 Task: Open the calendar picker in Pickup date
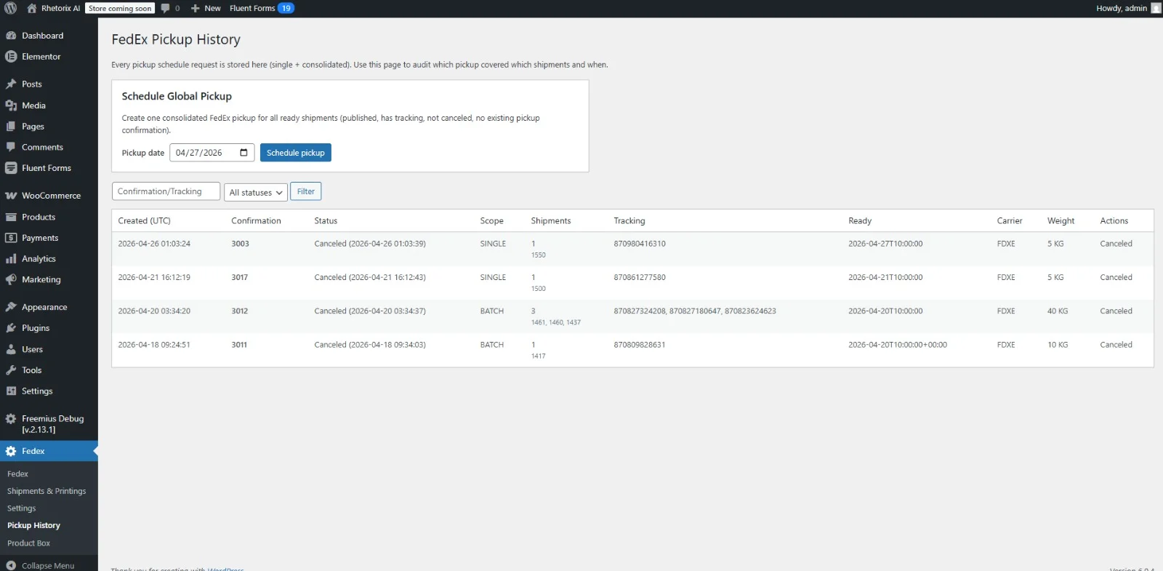pos(244,153)
